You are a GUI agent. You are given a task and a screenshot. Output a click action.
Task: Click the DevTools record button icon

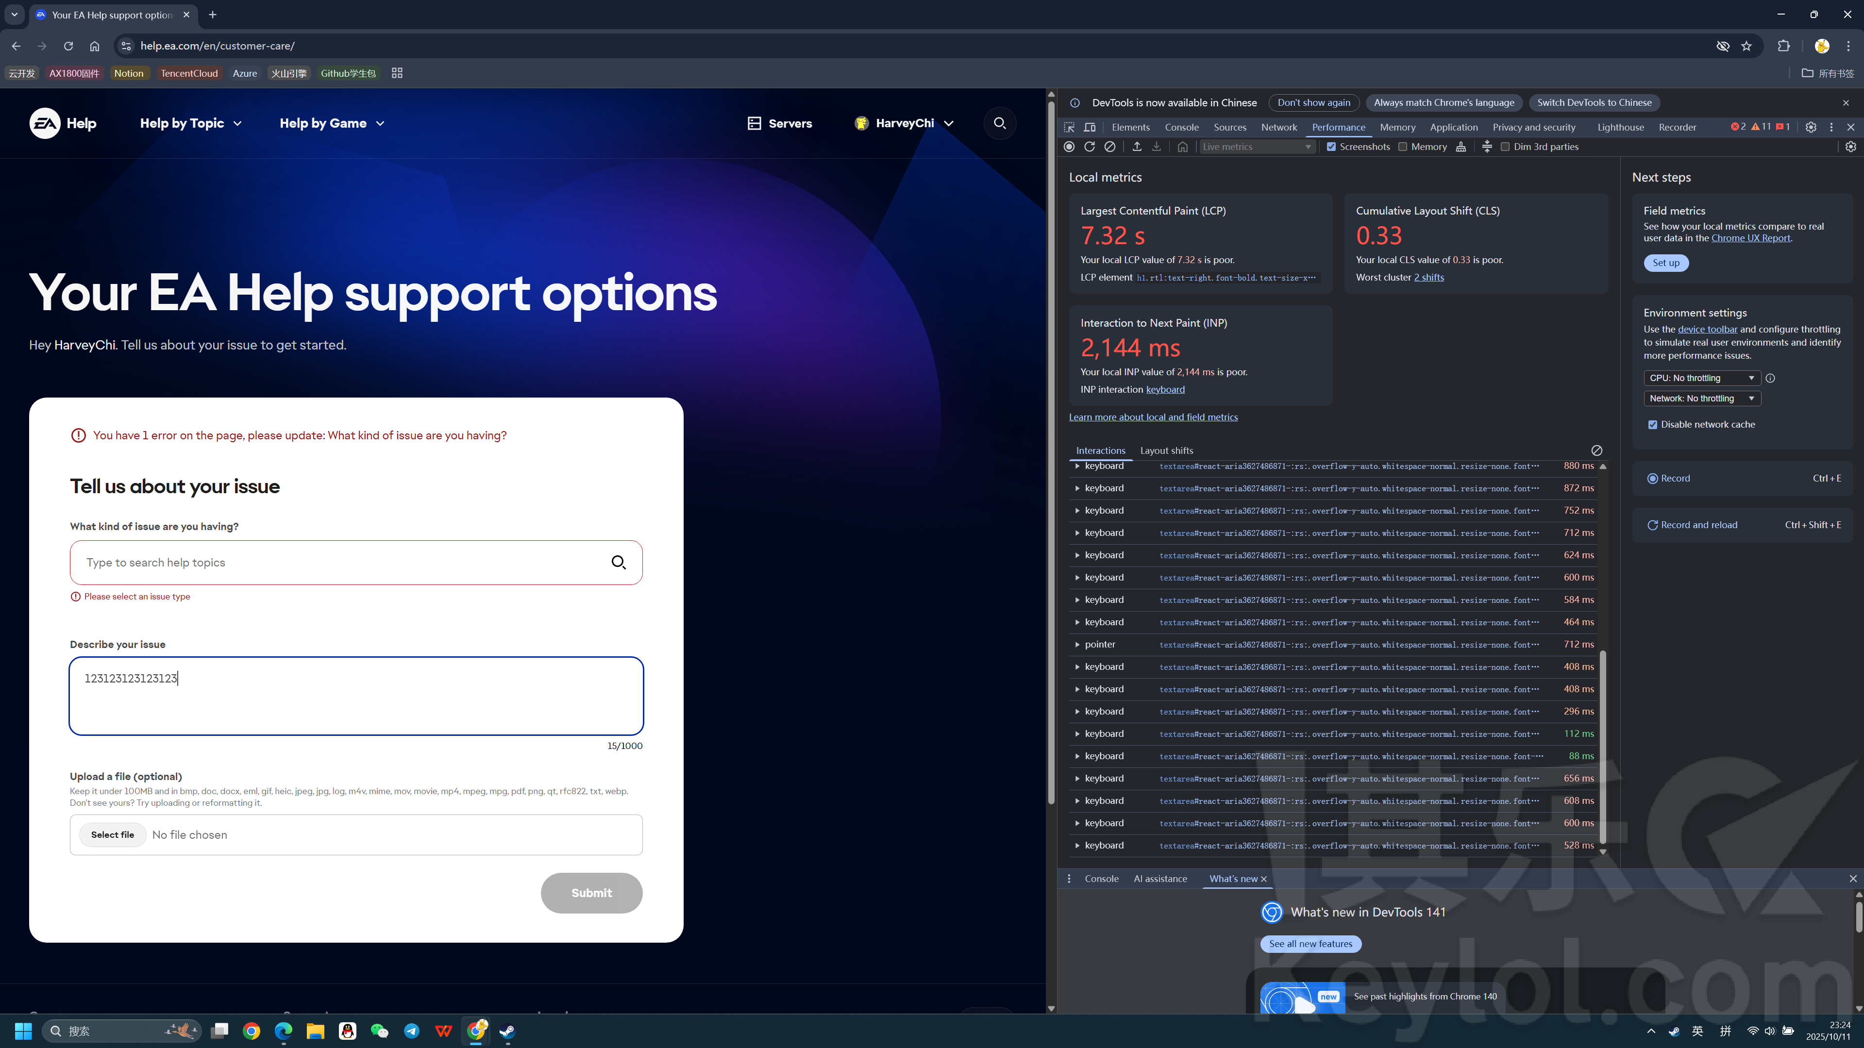(1069, 147)
